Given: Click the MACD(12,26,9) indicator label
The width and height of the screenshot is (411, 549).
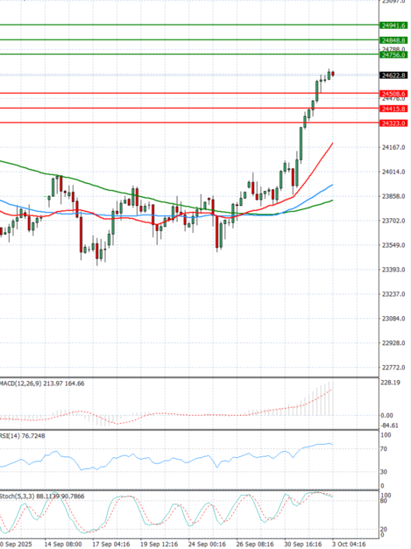Looking at the screenshot, I should click(21, 383).
